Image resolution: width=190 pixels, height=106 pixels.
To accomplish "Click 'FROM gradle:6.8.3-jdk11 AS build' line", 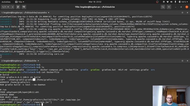I will pyautogui.click(x=20, y=77).
